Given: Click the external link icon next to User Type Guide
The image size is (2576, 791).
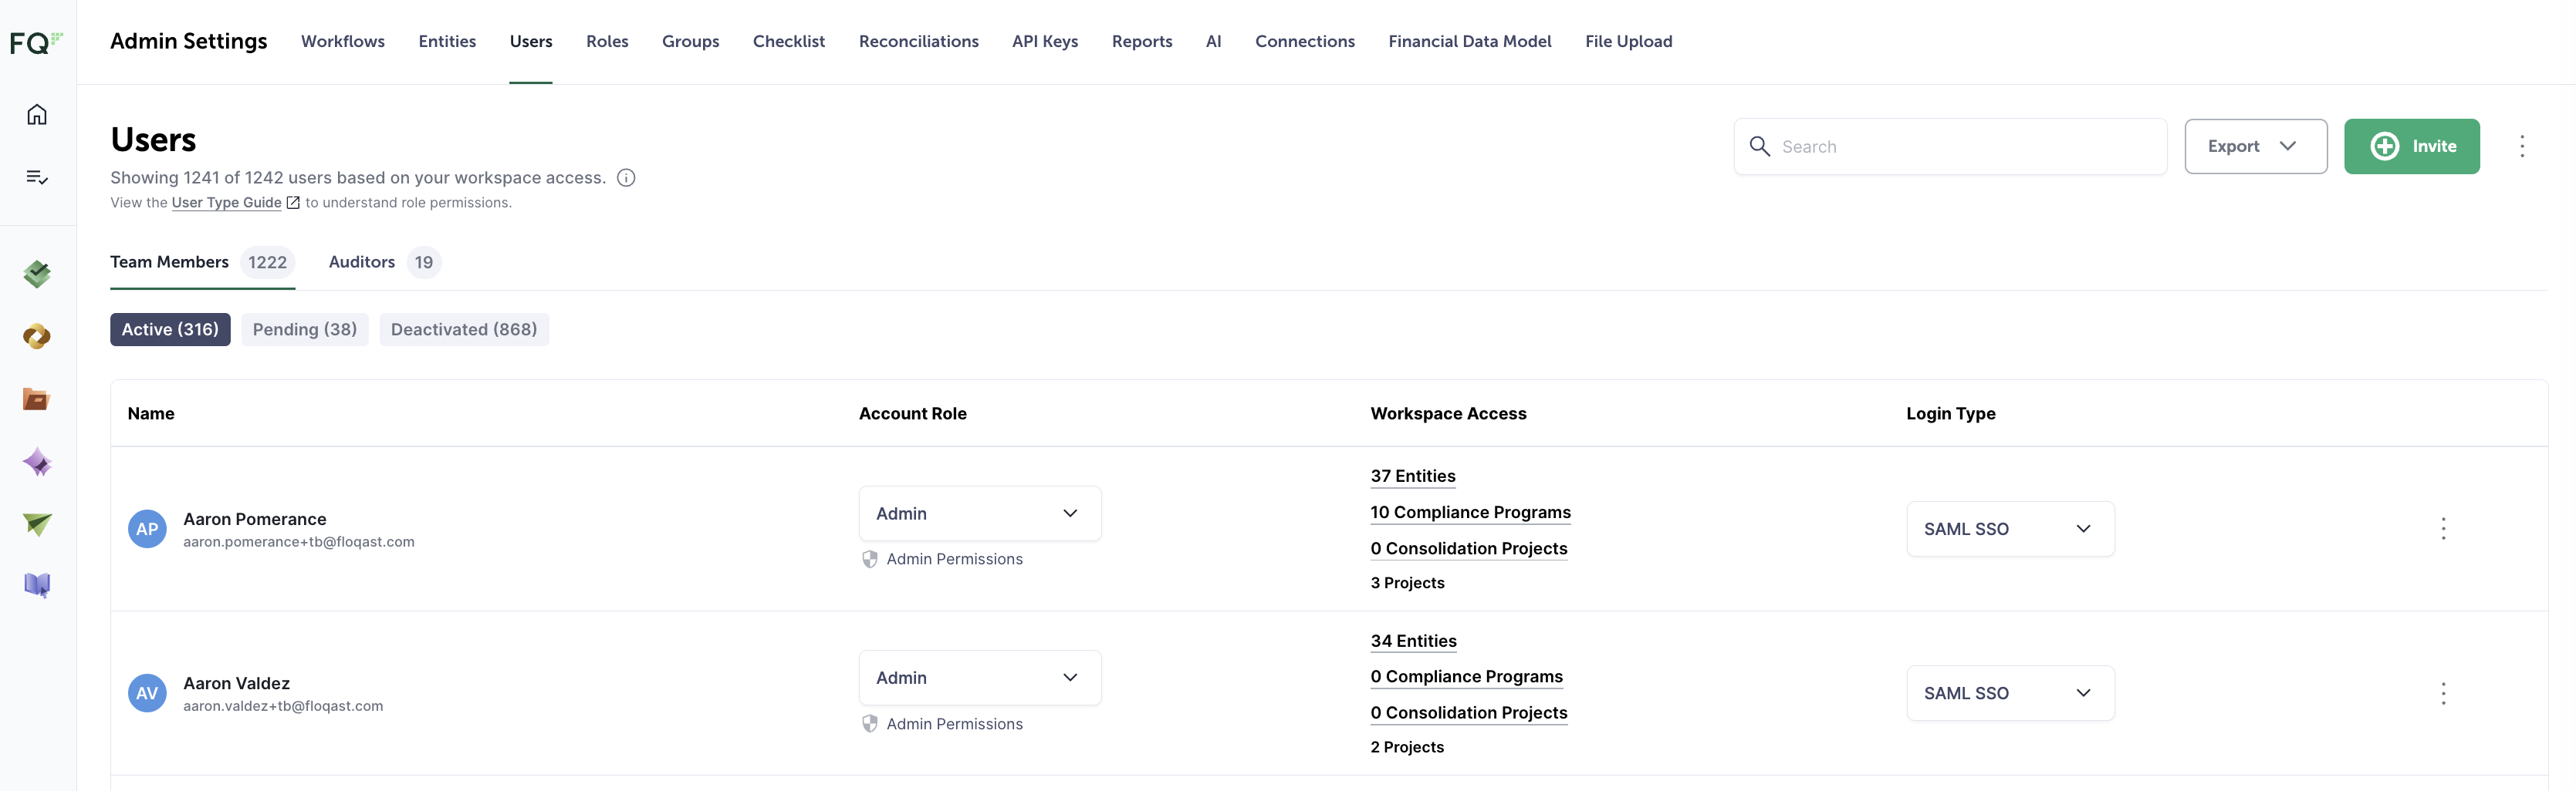Looking at the screenshot, I should click(293, 203).
